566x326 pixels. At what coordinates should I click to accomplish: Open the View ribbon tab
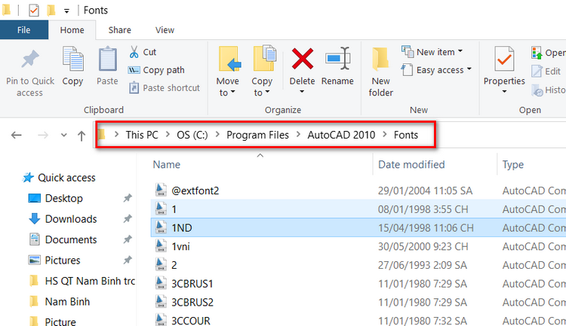point(165,30)
